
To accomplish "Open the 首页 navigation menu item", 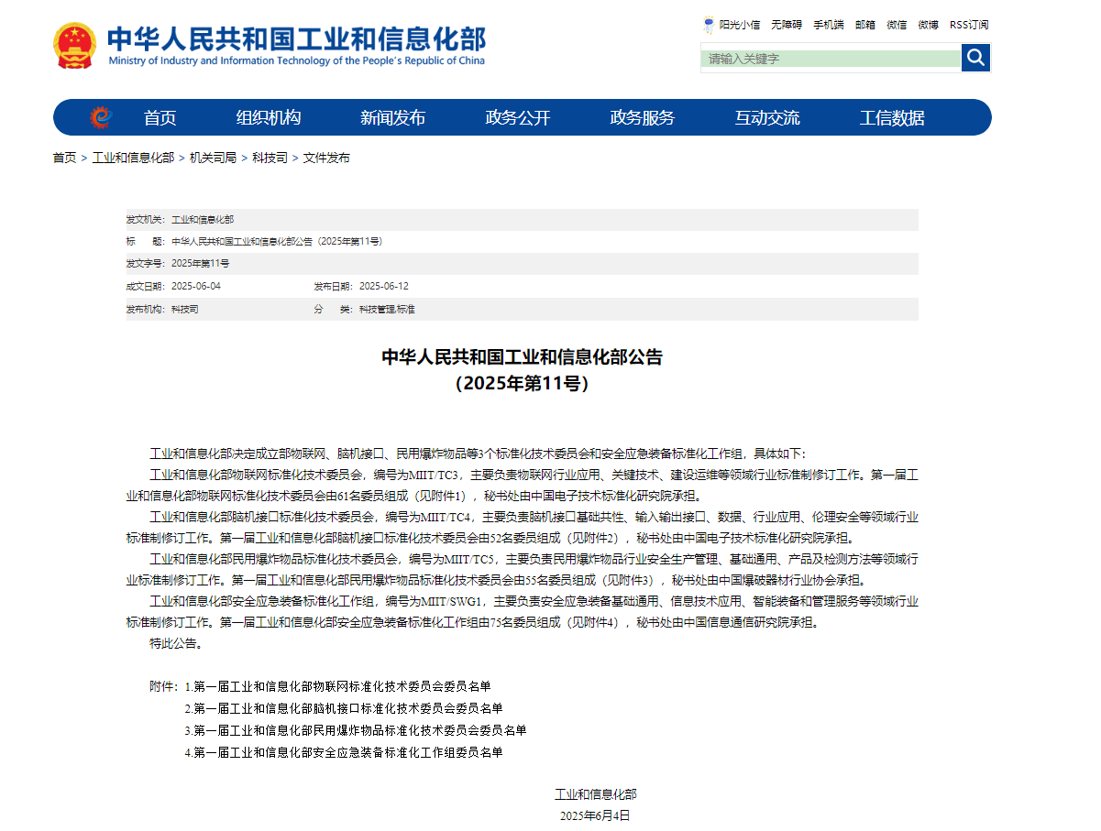I will pos(160,117).
